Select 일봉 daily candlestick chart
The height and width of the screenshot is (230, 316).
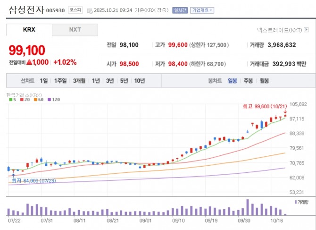tap(232, 81)
